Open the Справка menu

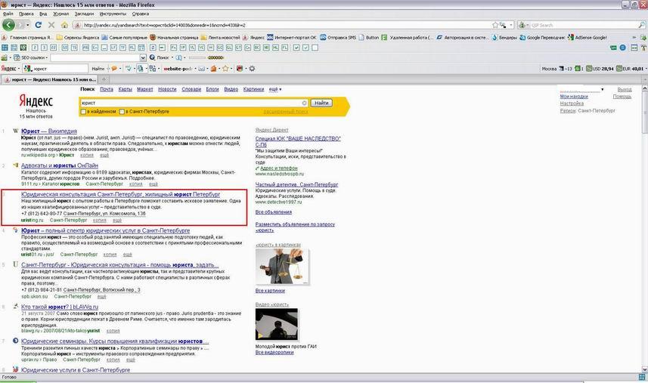click(x=140, y=14)
